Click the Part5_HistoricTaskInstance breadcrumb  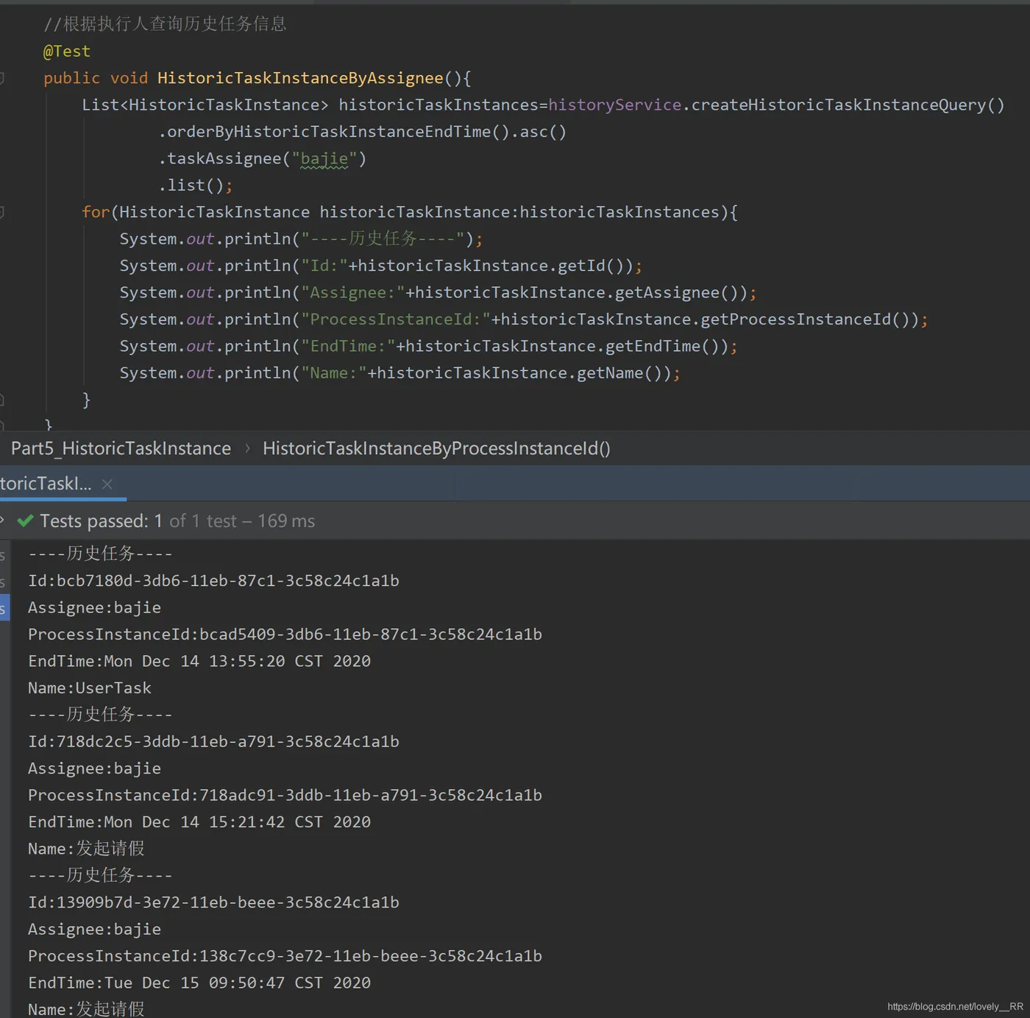coord(121,448)
